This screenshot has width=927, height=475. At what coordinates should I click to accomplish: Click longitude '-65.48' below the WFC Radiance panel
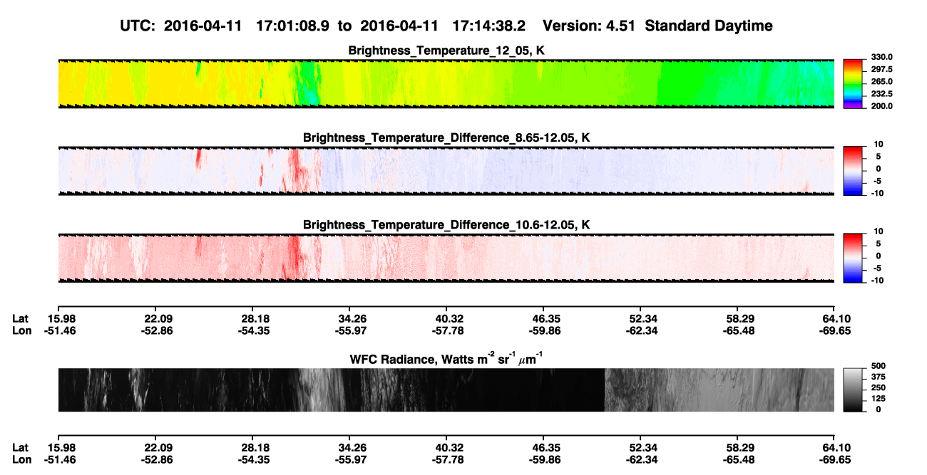(x=739, y=459)
